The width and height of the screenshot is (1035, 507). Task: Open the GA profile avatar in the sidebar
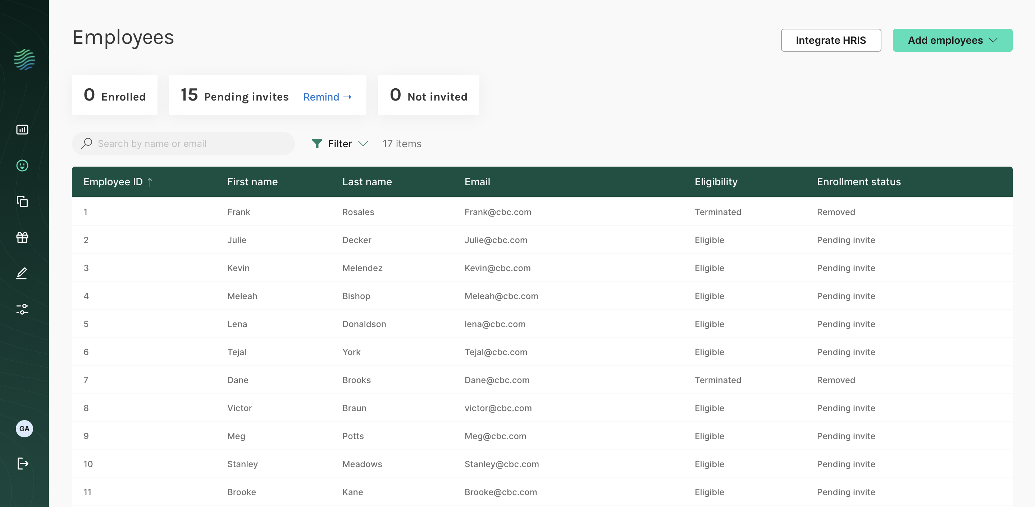pyautogui.click(x=24, y=428)
